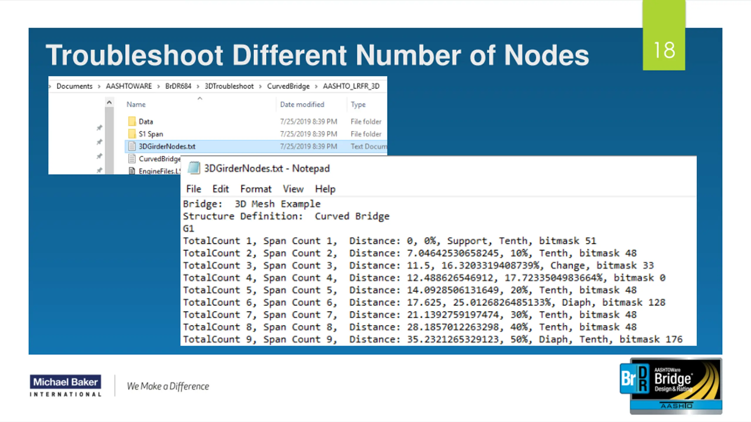
Task: Expand the chevron after BrDR684 in path
Action: tap(198, 86)
